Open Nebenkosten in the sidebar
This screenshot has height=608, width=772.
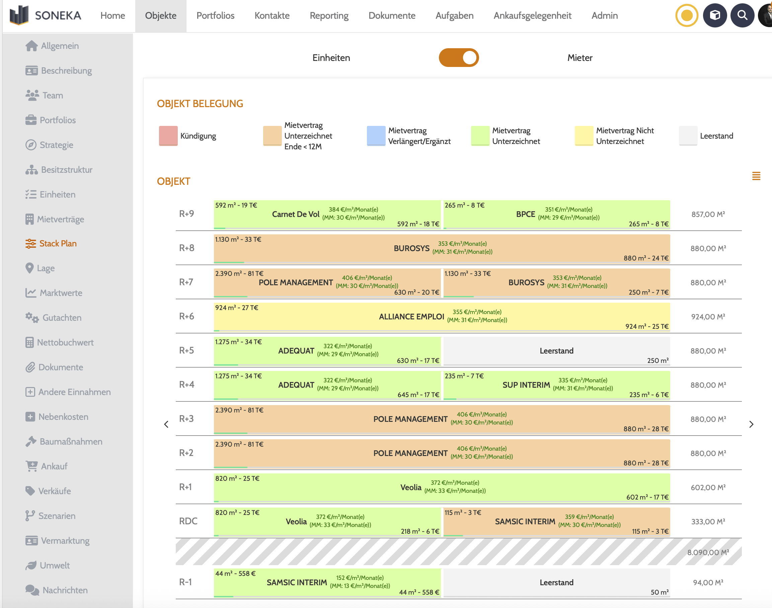63,416
